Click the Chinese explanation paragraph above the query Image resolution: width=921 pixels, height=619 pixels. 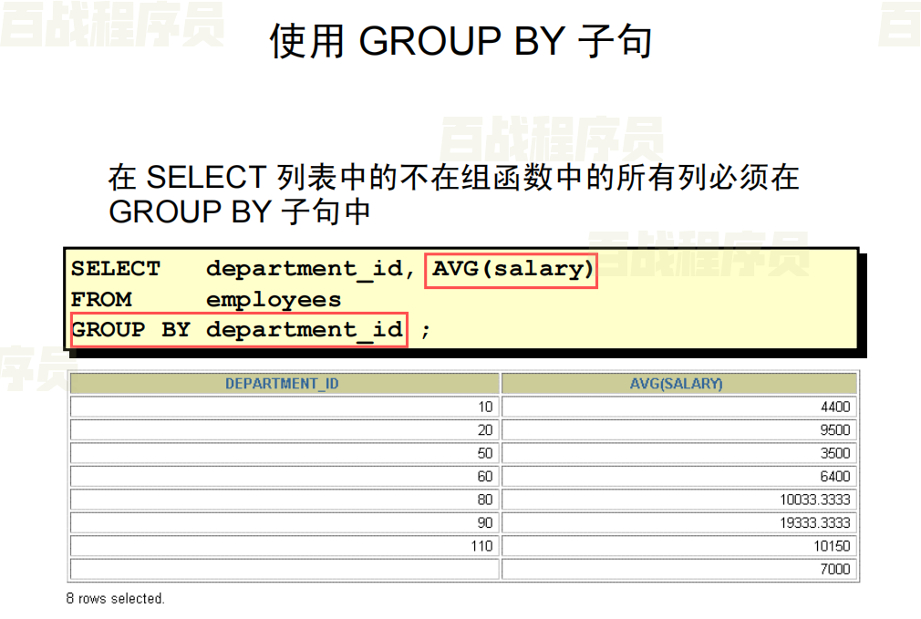point(453,194)
